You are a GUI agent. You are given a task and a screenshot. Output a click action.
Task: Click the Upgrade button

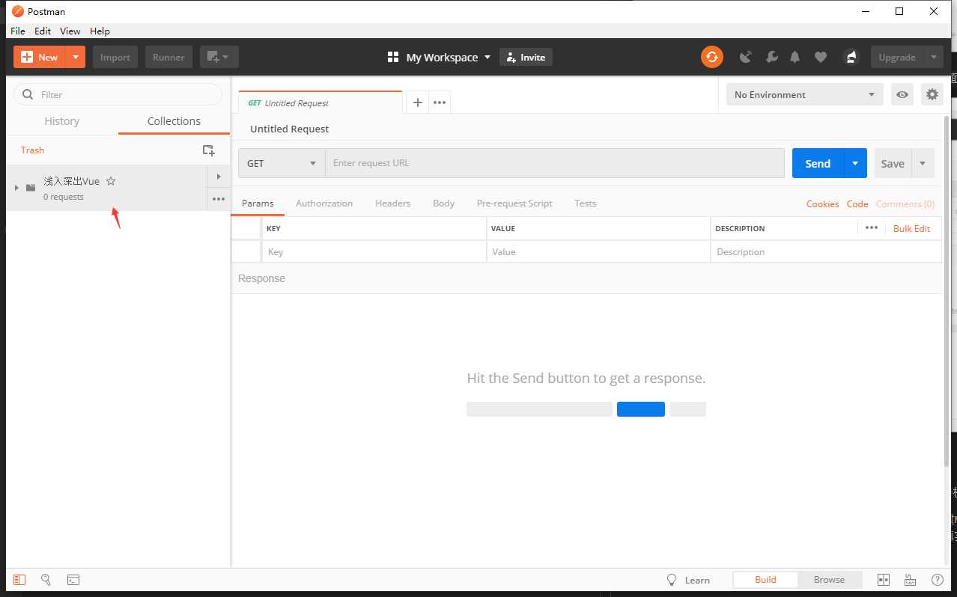(x=897, y=57)
